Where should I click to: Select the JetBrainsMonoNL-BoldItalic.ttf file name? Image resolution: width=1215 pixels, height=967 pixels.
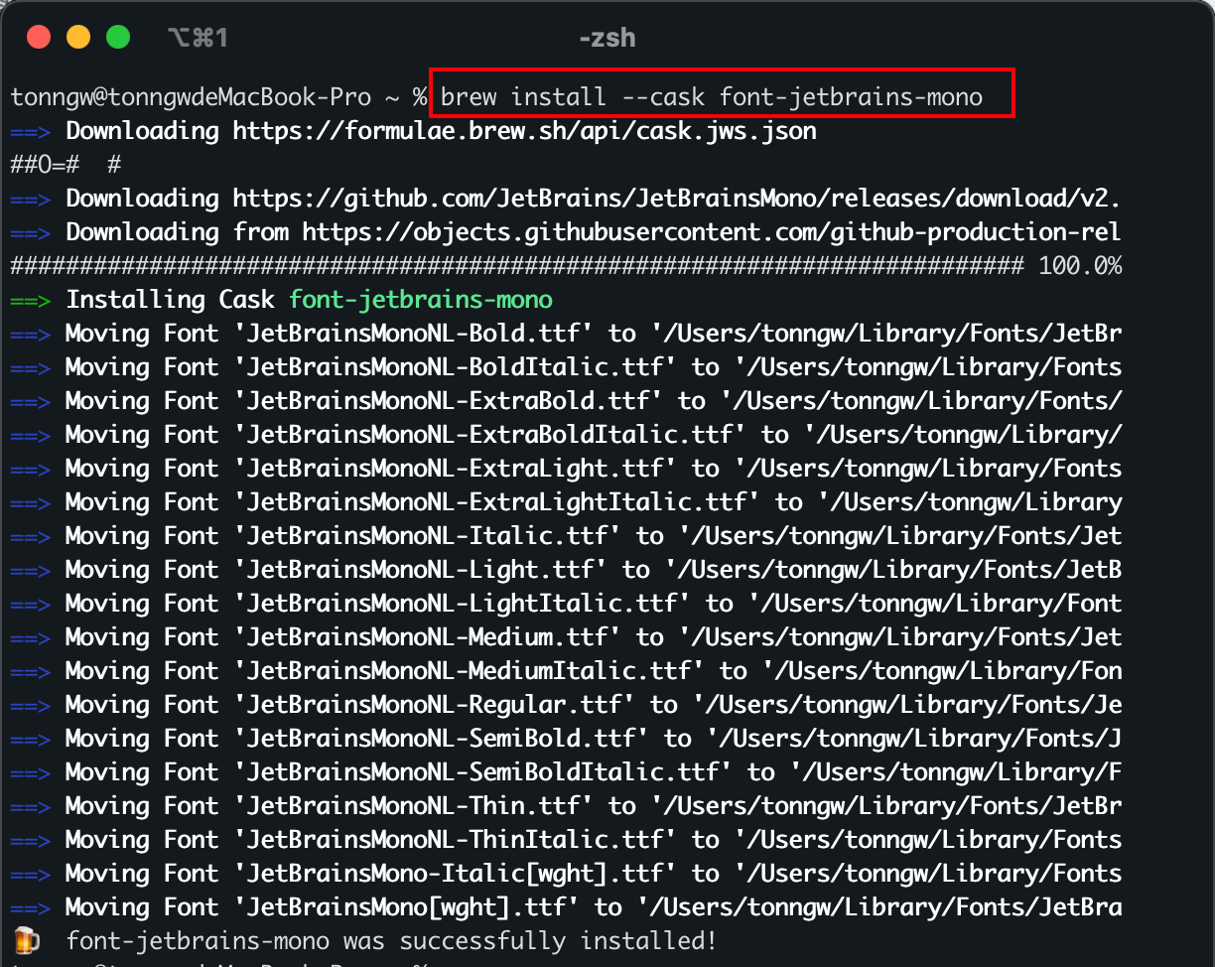coord(455,367)
